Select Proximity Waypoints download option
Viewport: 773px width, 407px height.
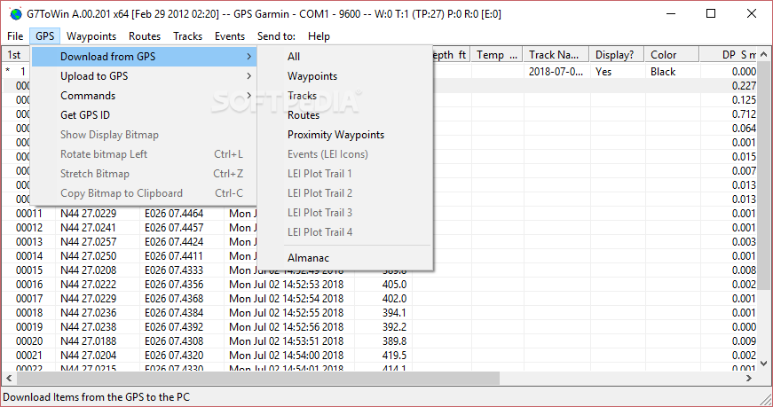[x=345, y=135]
